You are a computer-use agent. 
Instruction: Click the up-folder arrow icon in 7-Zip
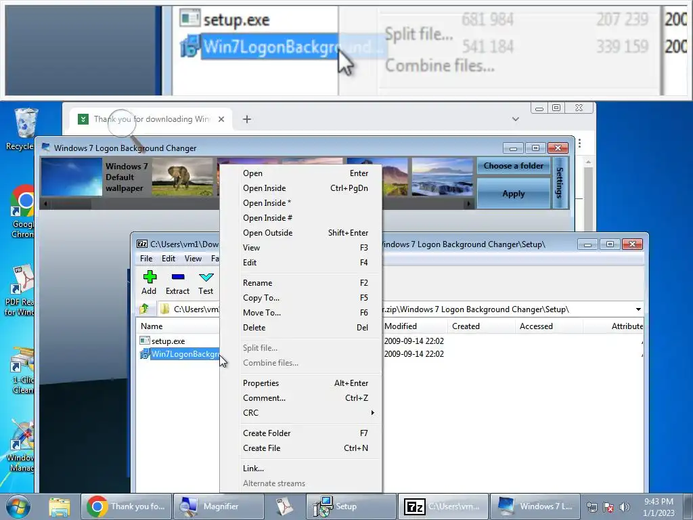tap(144, 309)
